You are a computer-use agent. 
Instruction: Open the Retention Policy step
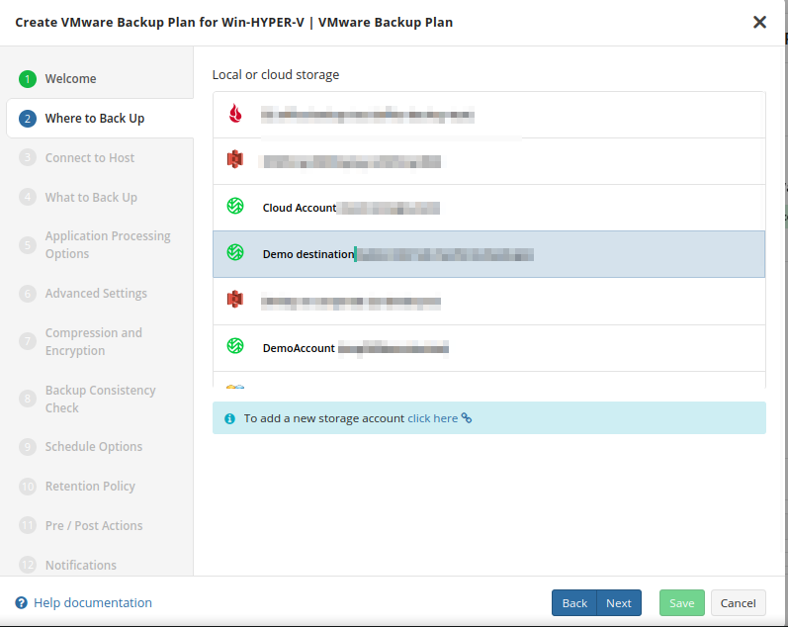coord(90,487)
